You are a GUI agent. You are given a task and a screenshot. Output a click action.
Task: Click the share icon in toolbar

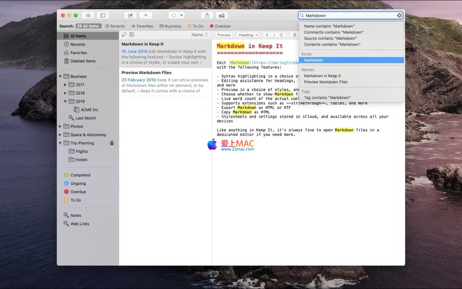pyautogui.click(x=207, y=15)
